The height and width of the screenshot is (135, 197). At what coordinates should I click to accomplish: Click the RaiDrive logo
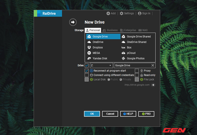pyautogui.click(x=48, y=13)
